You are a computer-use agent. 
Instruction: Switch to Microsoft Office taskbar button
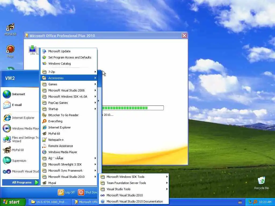86,202
